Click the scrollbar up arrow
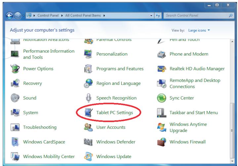 (x=232, y=41)
